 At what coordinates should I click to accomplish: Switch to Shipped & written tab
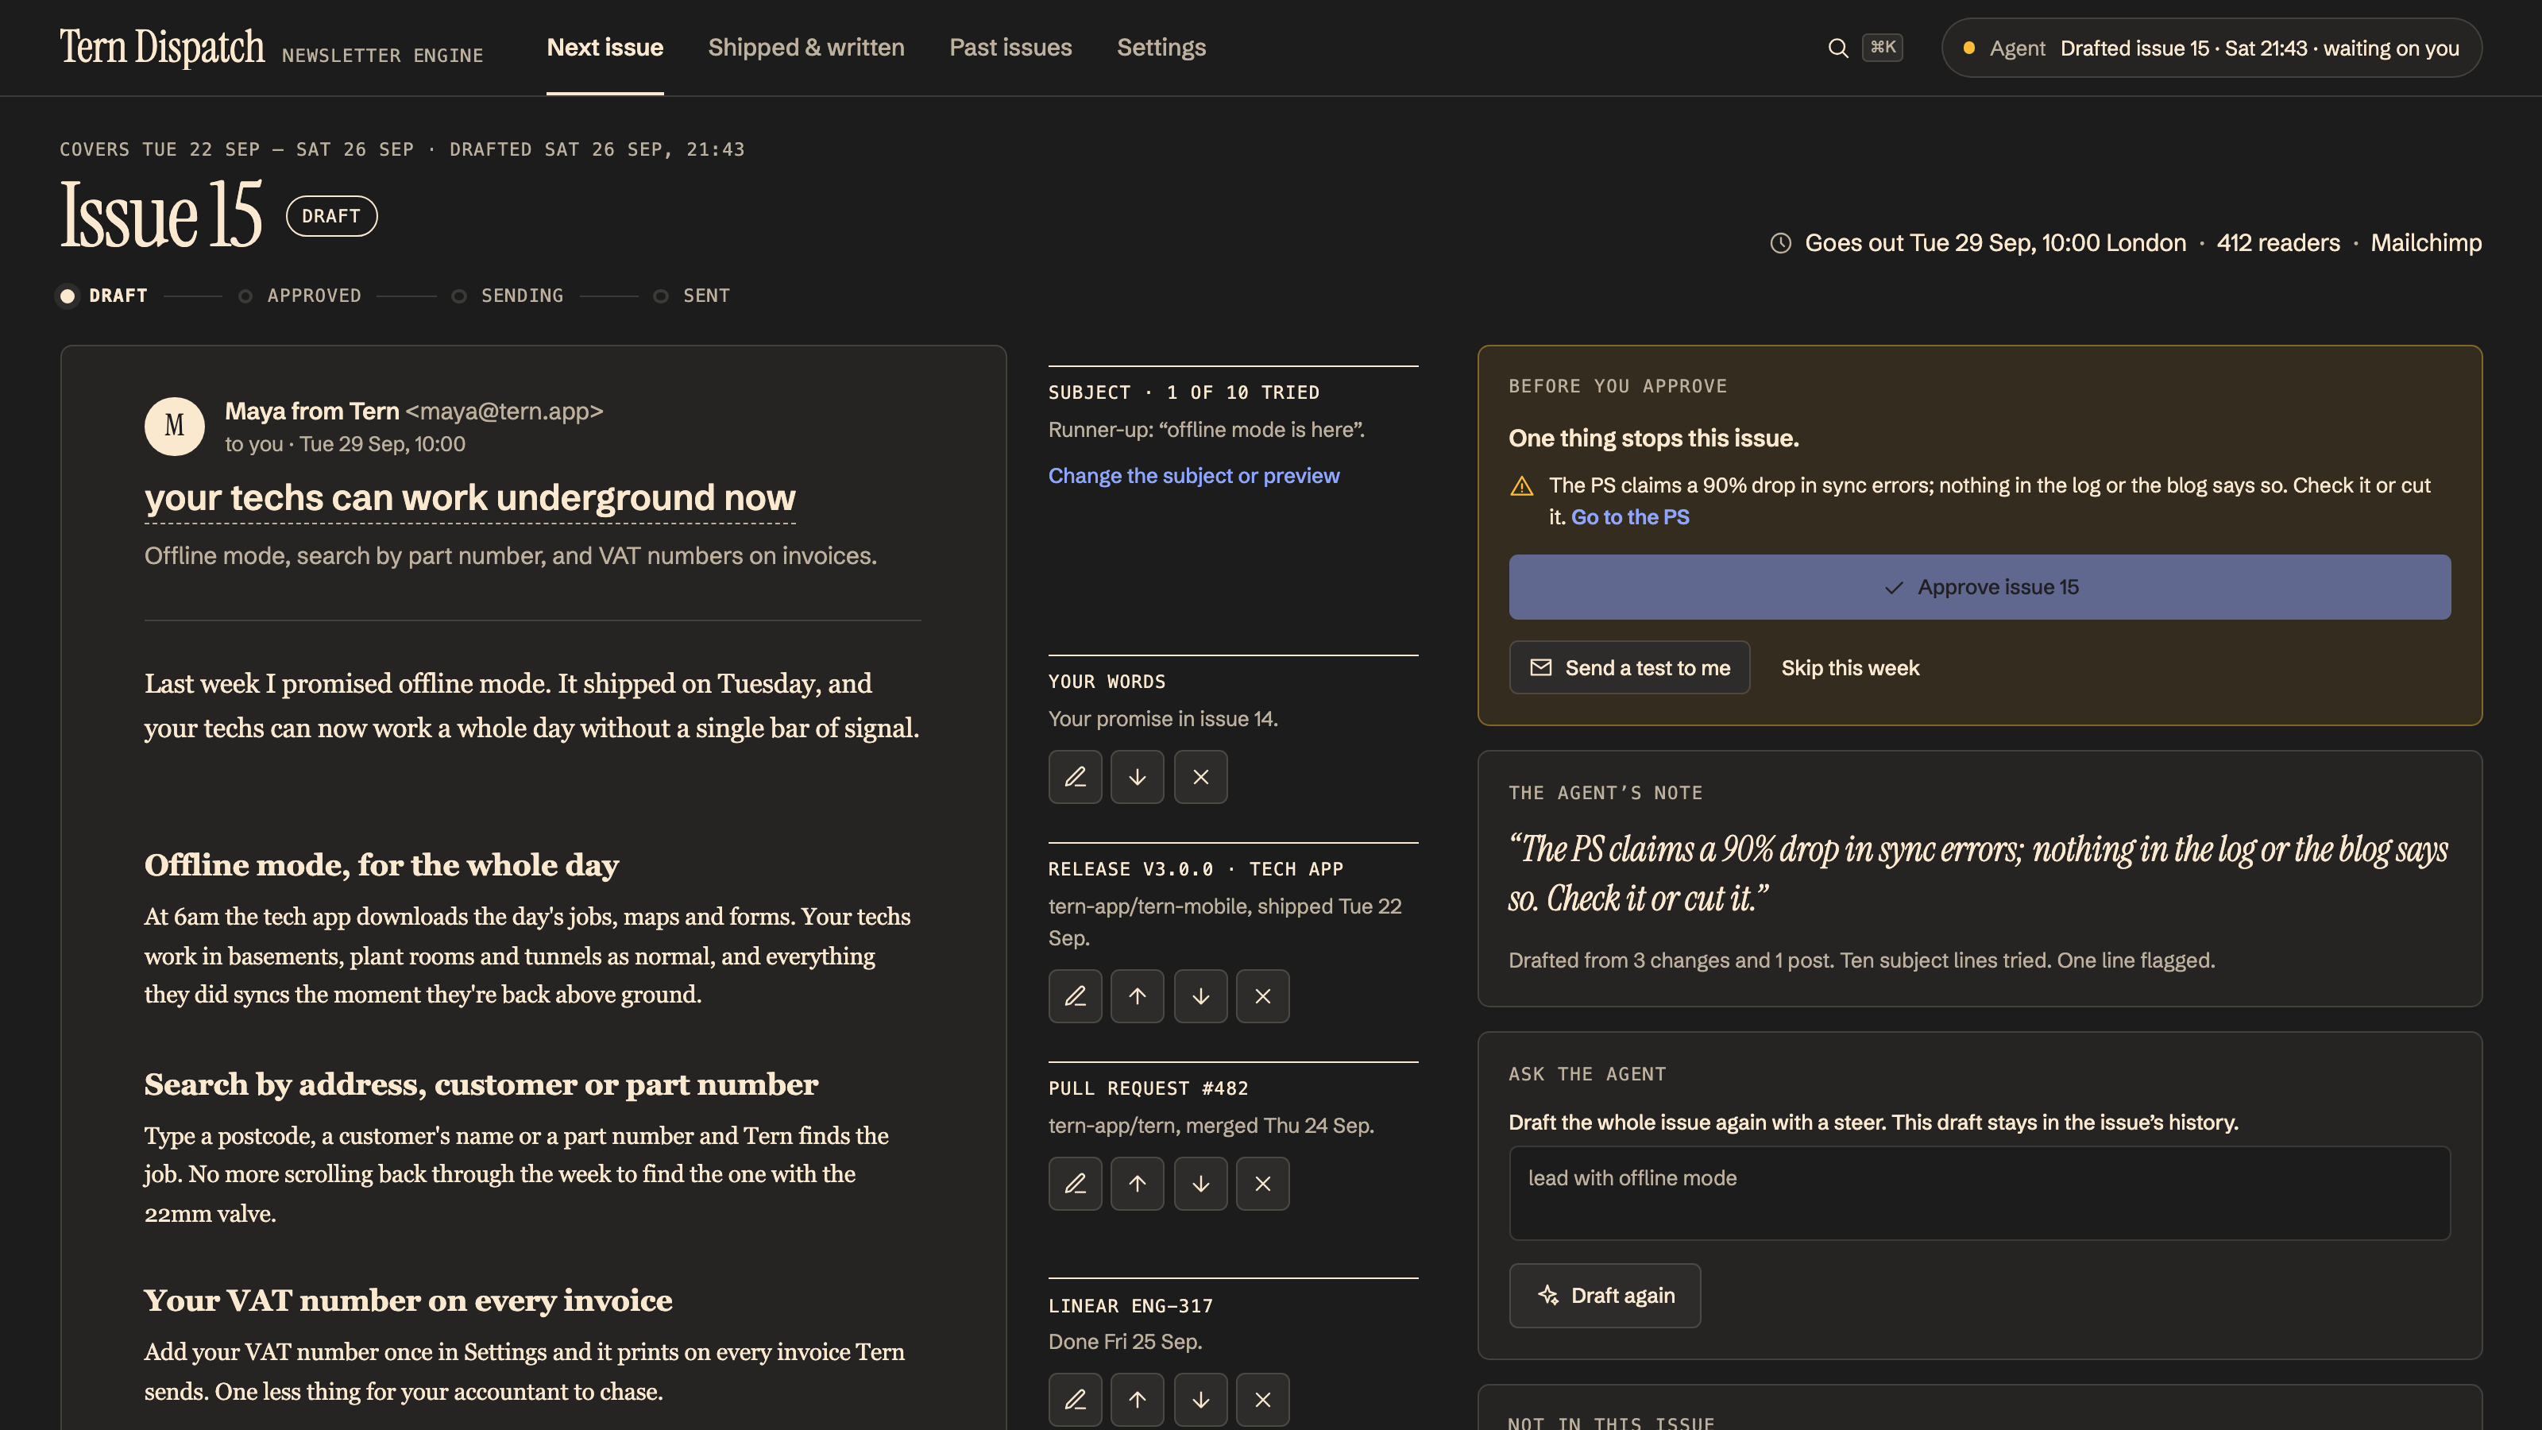[x=805, y=48]
